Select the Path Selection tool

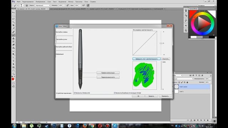(x=14, y=64)
